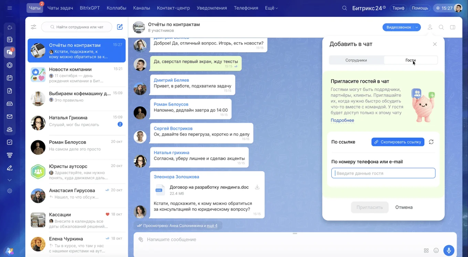Open the employees group icon in sidebar
468x257 pixels.
pyautogui.click(x=10, y=130)
